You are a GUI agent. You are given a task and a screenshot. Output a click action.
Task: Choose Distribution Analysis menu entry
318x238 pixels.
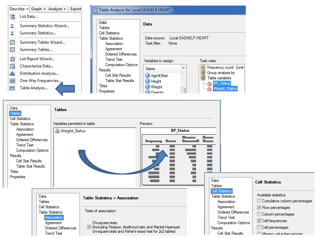pyautogui.click(x=39, y=73)
